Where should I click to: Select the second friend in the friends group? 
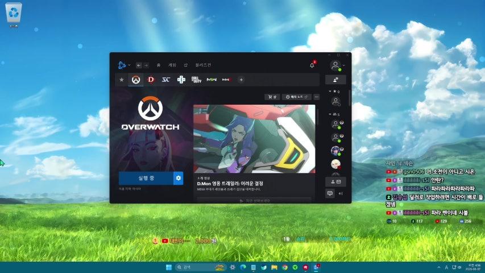[x=336, y=138]
